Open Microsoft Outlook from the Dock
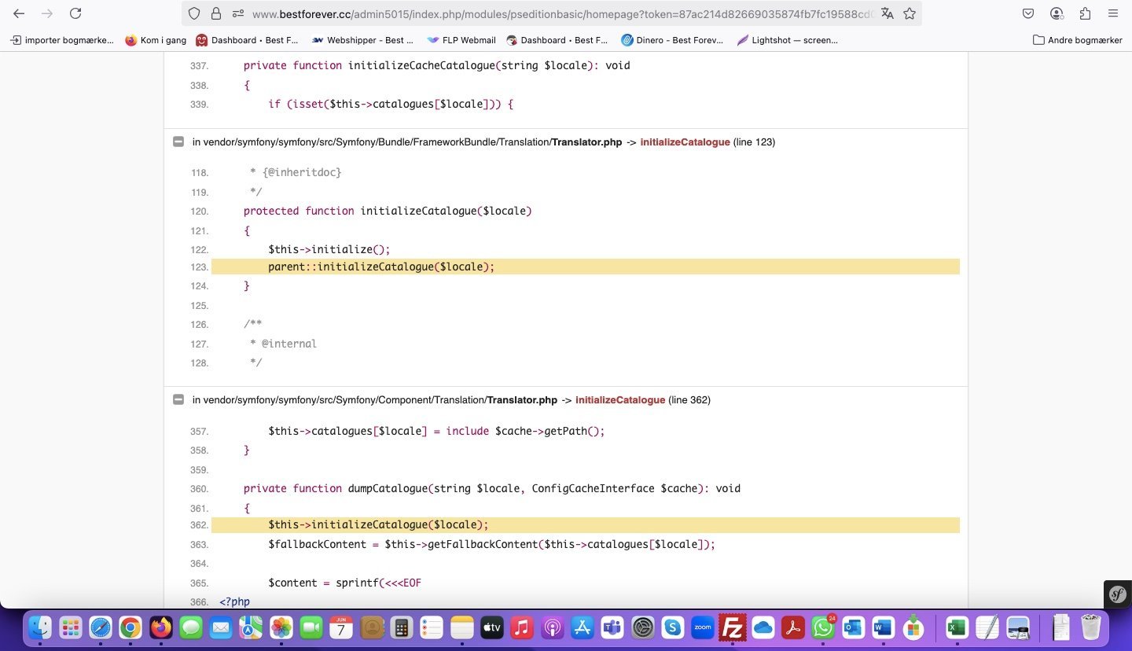 coord(853,627)
